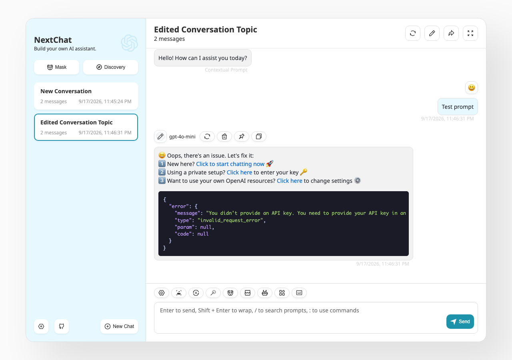Click here link to enter your key
This screenshot has width=512, height=360.
(239, 172)
